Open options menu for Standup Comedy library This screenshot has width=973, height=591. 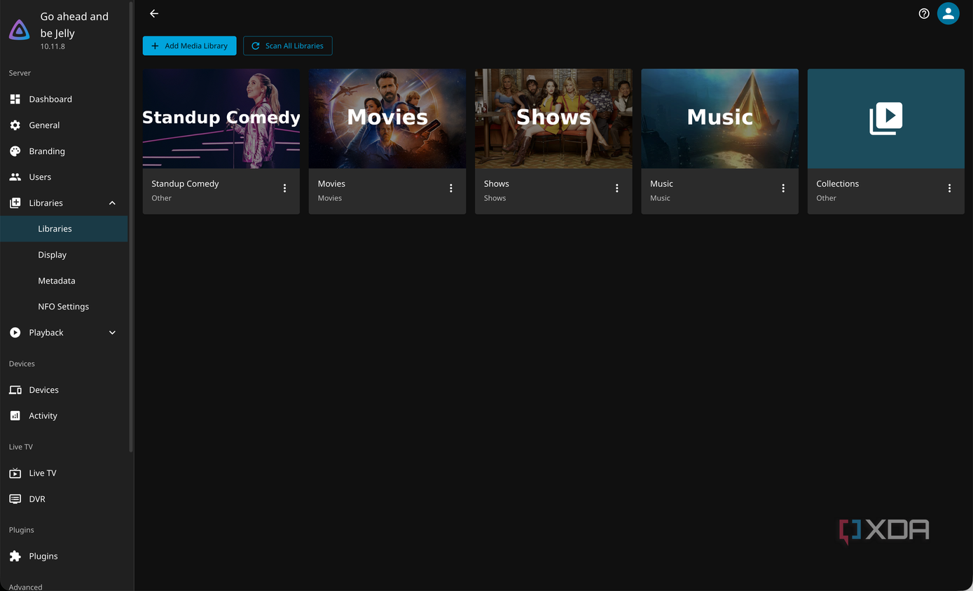(x=284, y=188)
